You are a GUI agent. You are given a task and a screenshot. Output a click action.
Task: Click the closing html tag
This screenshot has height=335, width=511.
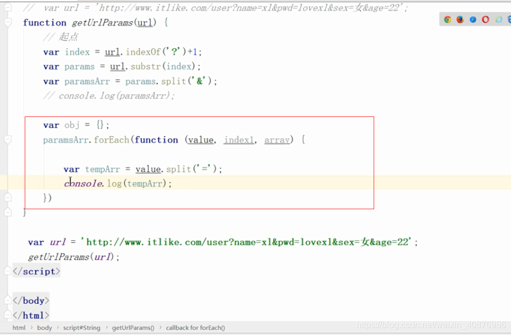pyautogui.click(x=31, y=315)
